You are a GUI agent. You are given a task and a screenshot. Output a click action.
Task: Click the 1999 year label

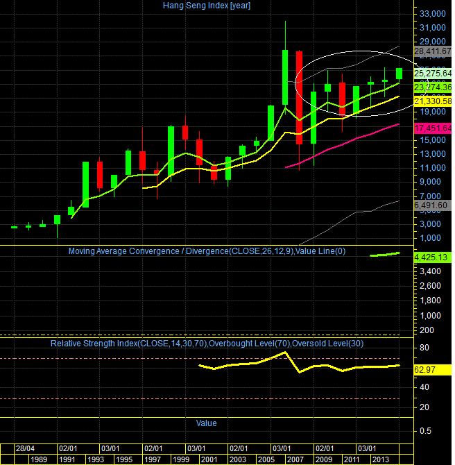(x=181, y=459)
